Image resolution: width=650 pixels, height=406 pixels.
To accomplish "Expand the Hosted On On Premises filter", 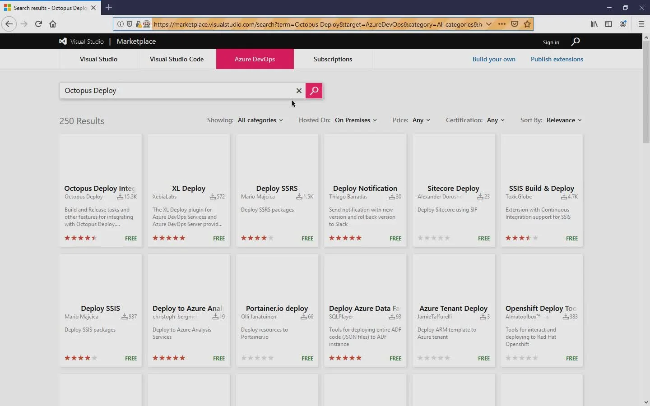I will pos(356,120).
